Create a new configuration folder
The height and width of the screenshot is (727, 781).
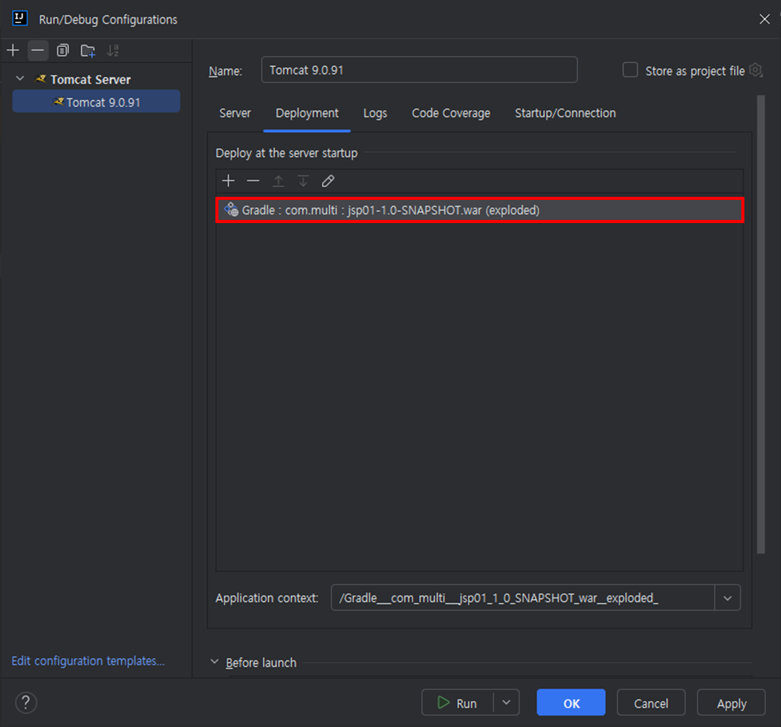(x=88, y=51)
